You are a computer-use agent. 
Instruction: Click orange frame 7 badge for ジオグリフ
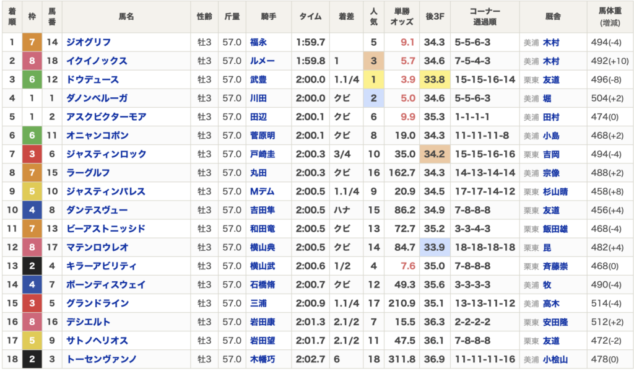click(x=32, y=42)
